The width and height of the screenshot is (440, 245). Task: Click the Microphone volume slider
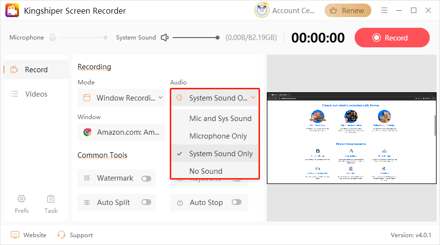[x=83, y=38]
